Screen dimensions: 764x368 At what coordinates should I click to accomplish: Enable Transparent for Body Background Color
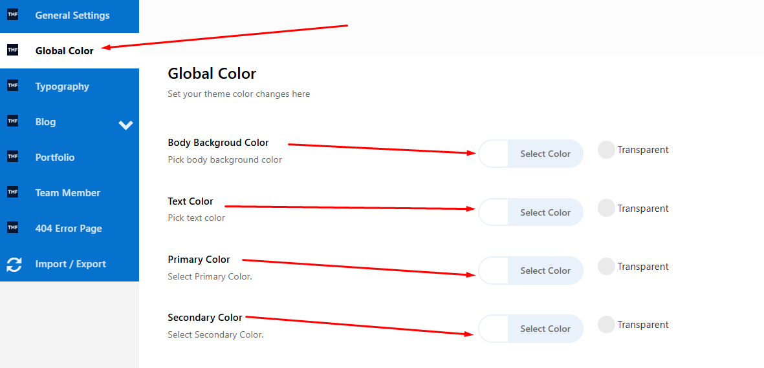[x=606, y=150]
